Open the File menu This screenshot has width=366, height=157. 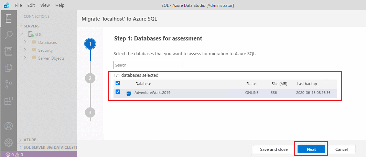[x=19, y=5]
